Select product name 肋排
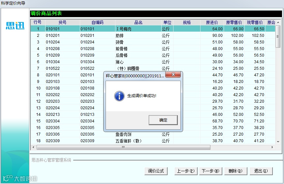Screen dimensions: 284x184 pyautogui.click(x=119, y=36)
